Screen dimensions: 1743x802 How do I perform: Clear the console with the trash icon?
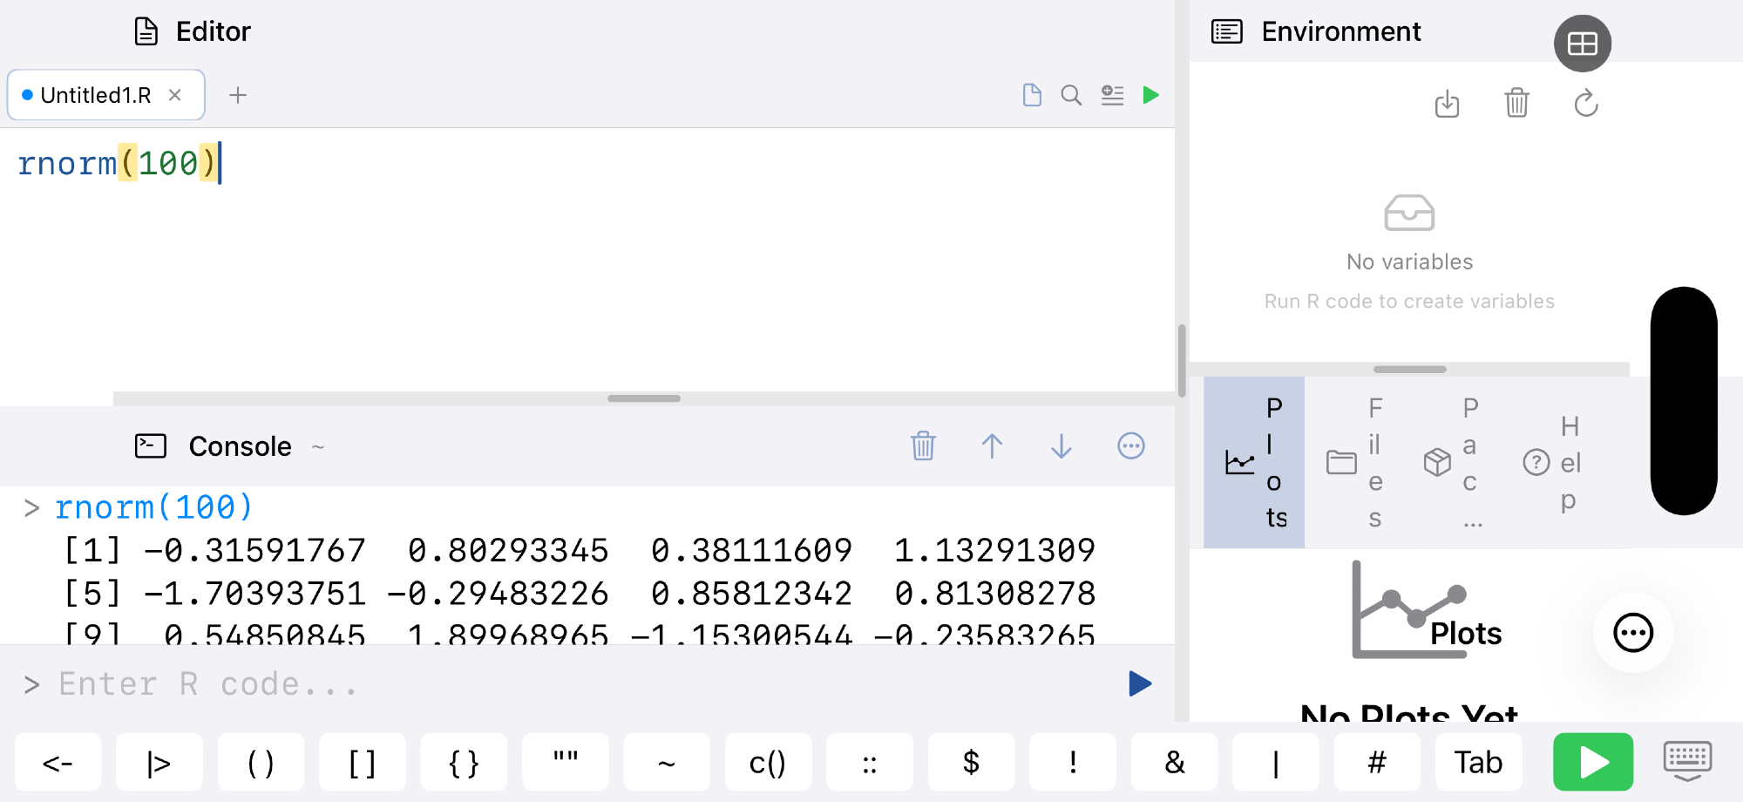(x=923, y=446)
